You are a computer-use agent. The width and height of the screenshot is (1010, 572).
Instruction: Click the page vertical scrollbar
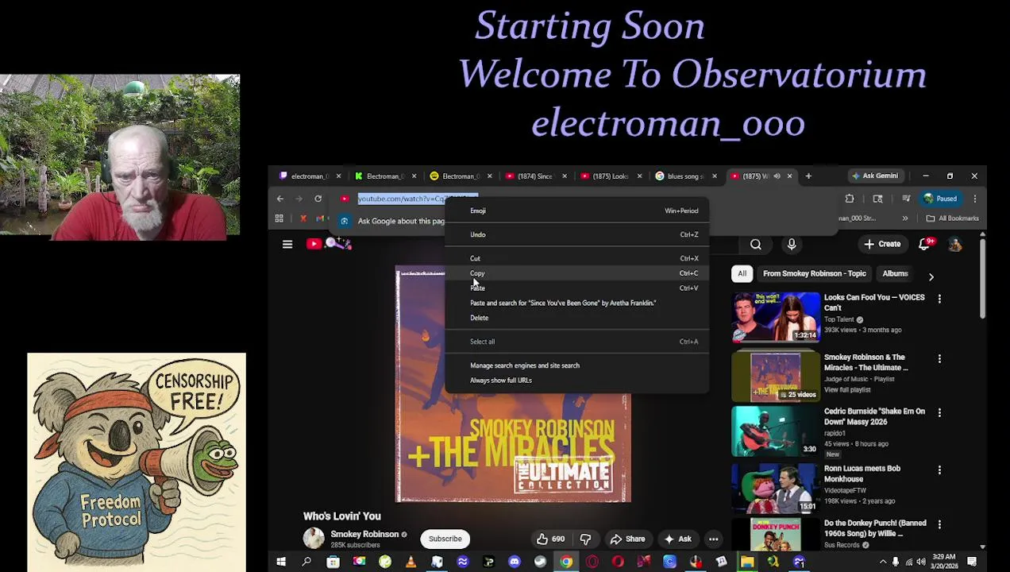click(983, 278)
